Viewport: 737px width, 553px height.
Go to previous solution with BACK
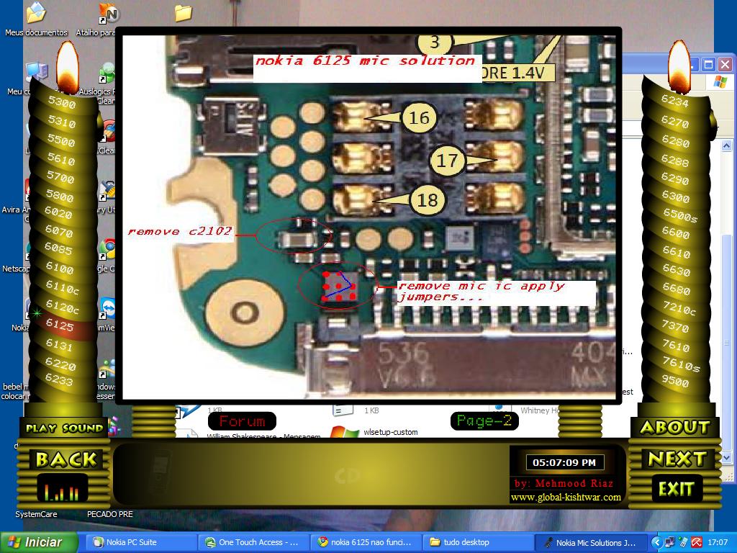click(x=65, y=459)
